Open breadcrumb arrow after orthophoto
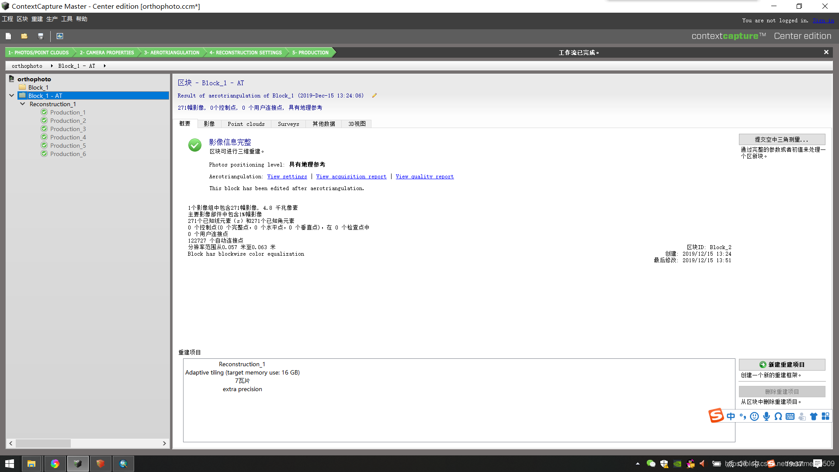The image size is (839, 472). [52, 66]
